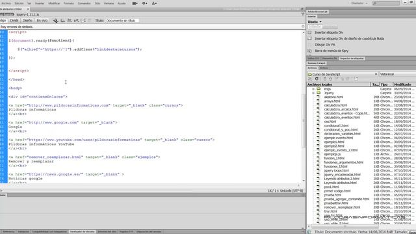
Task: Open the Adobe BrowserLab panel tab
Action: (318, 12)
